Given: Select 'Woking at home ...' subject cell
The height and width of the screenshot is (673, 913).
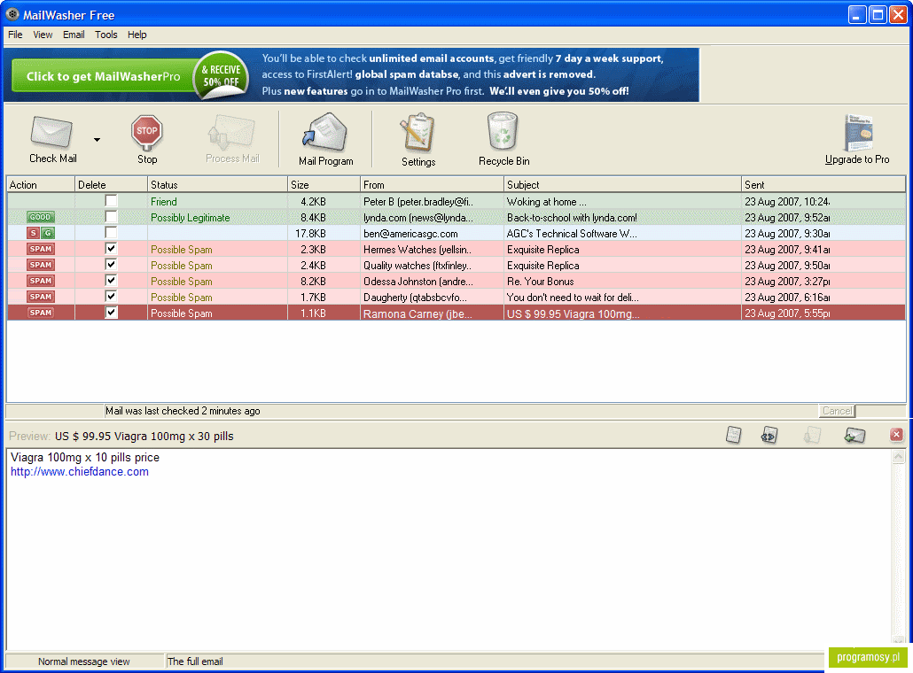Looking at the screenshot, I should 622,201.
